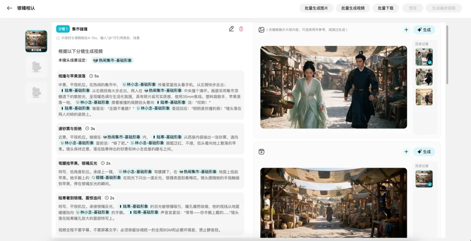Click the clock icon beside 弯腰捡苹果，银镯反光

(103, 163)
